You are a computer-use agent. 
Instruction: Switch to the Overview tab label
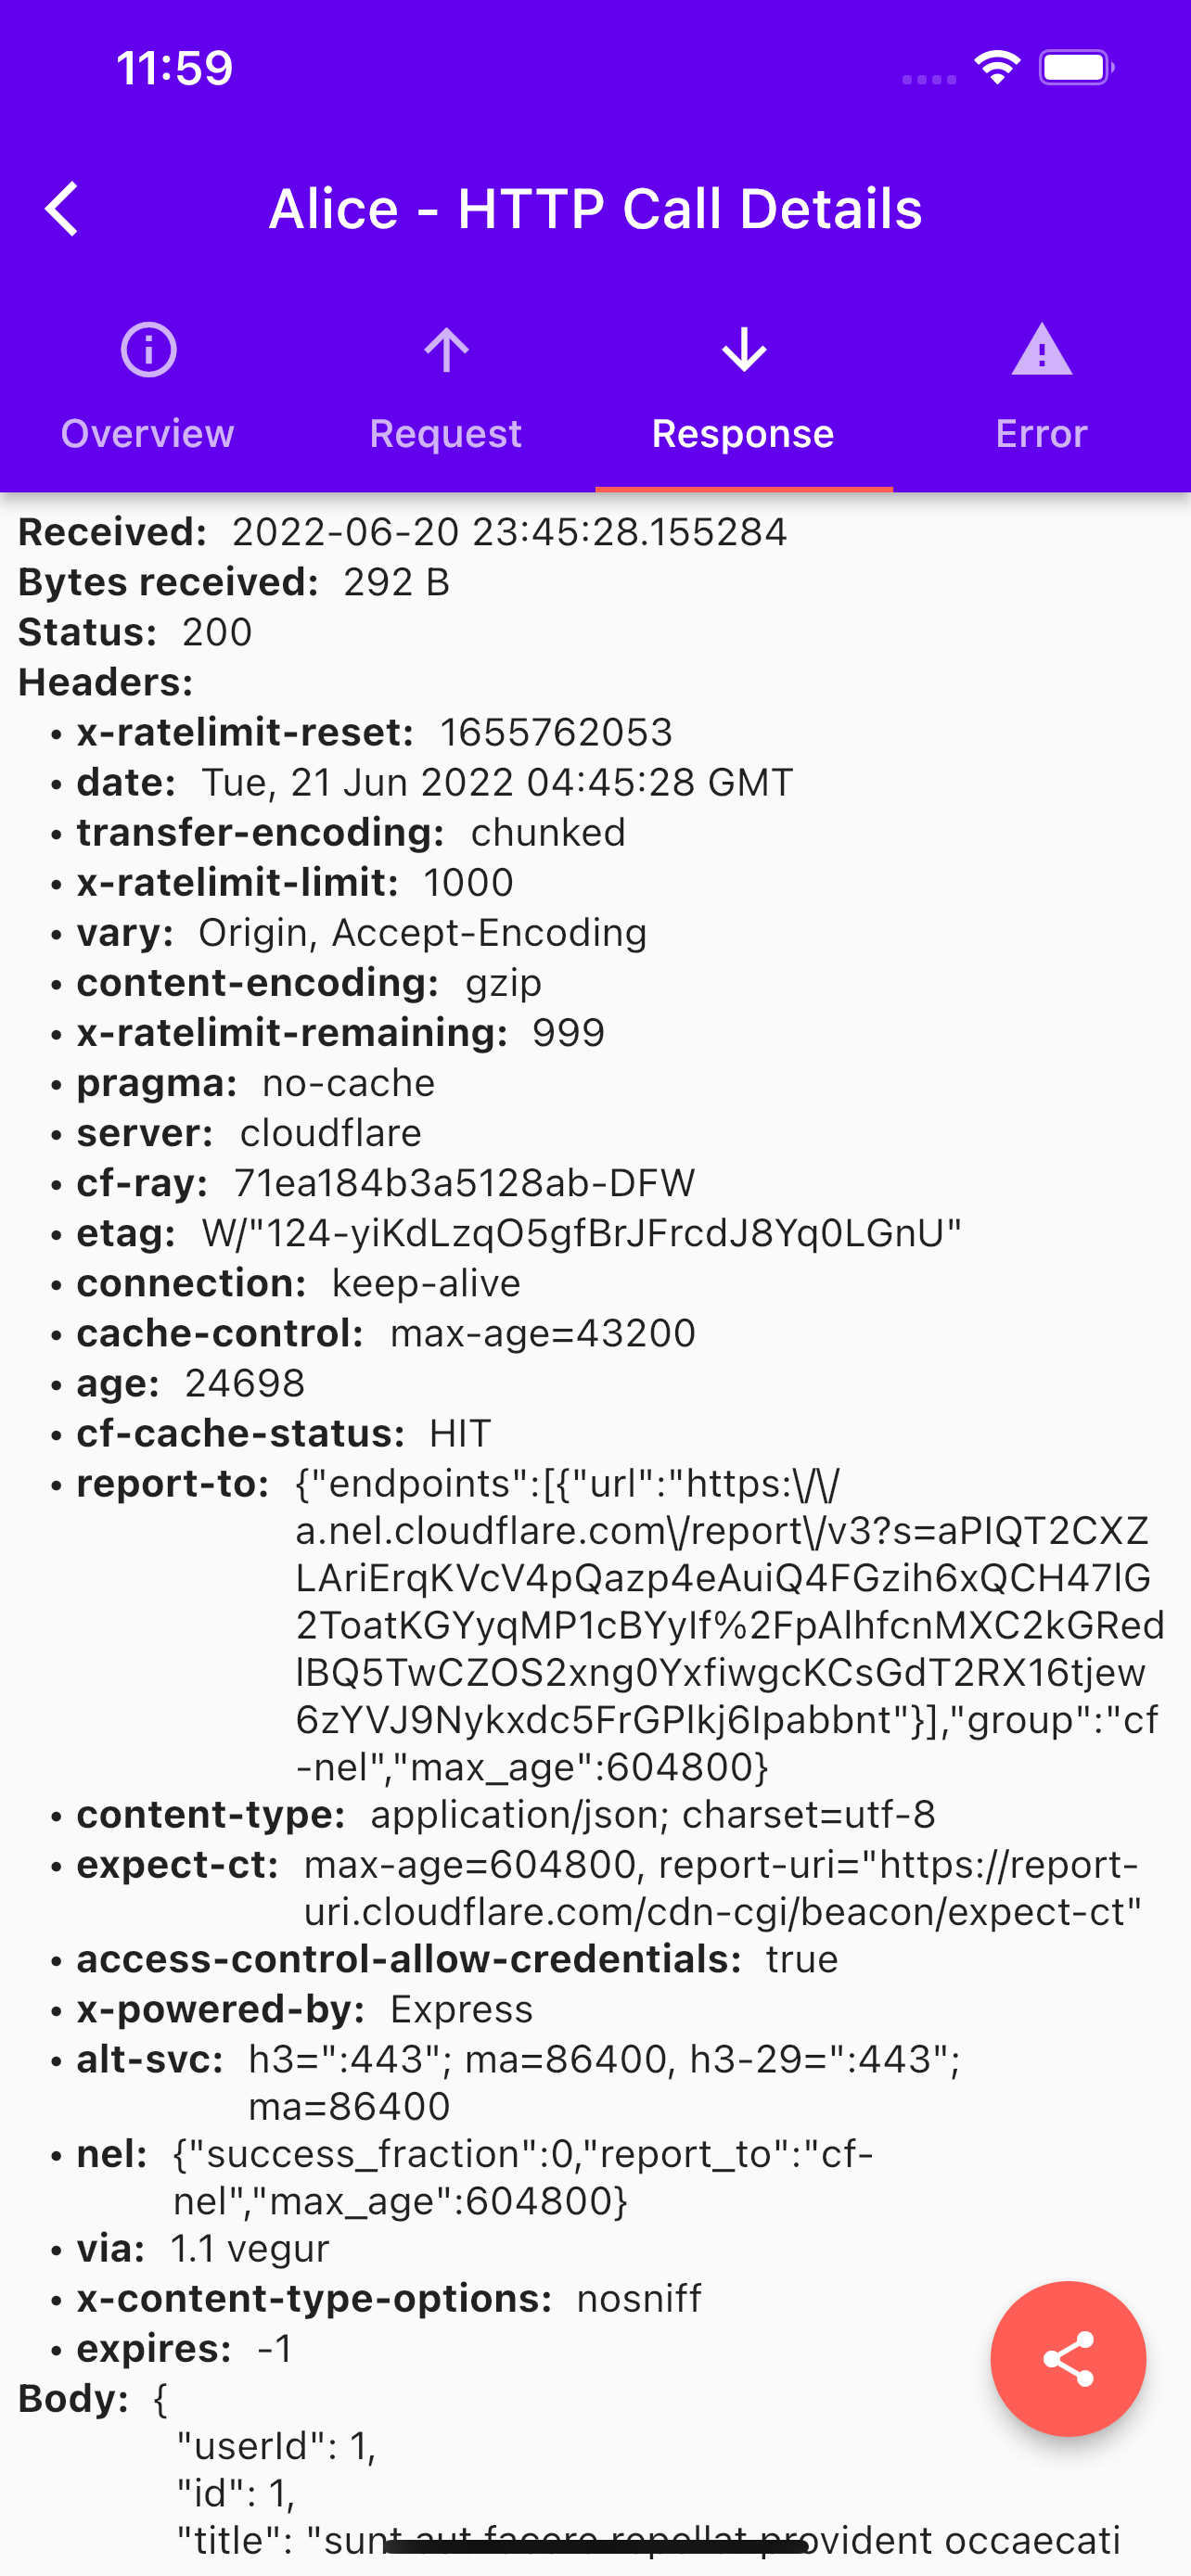(x=148, y=434)
